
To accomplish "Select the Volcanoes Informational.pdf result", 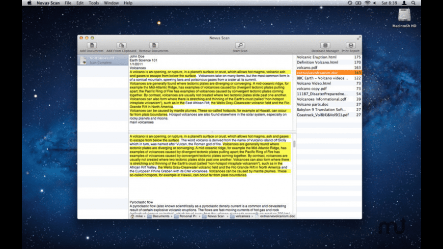I will pyautogui.click(x=329, y=99).
